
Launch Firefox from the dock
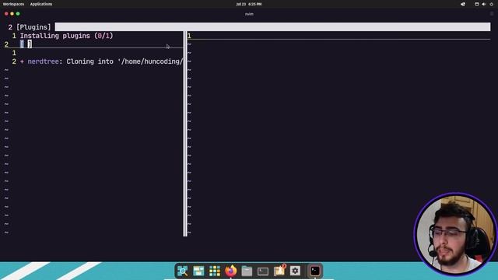(x=231, y=271)
